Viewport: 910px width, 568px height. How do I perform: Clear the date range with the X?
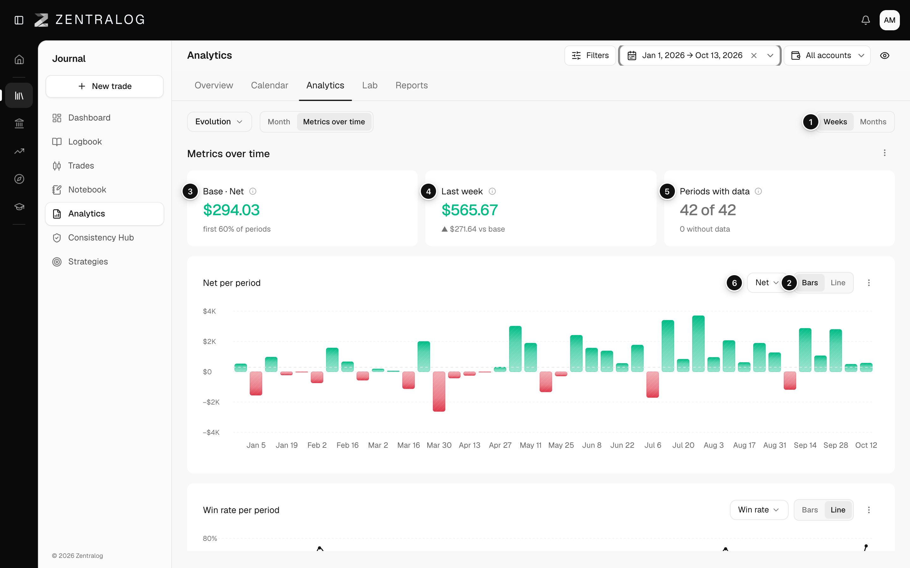(x=754, y=56)
